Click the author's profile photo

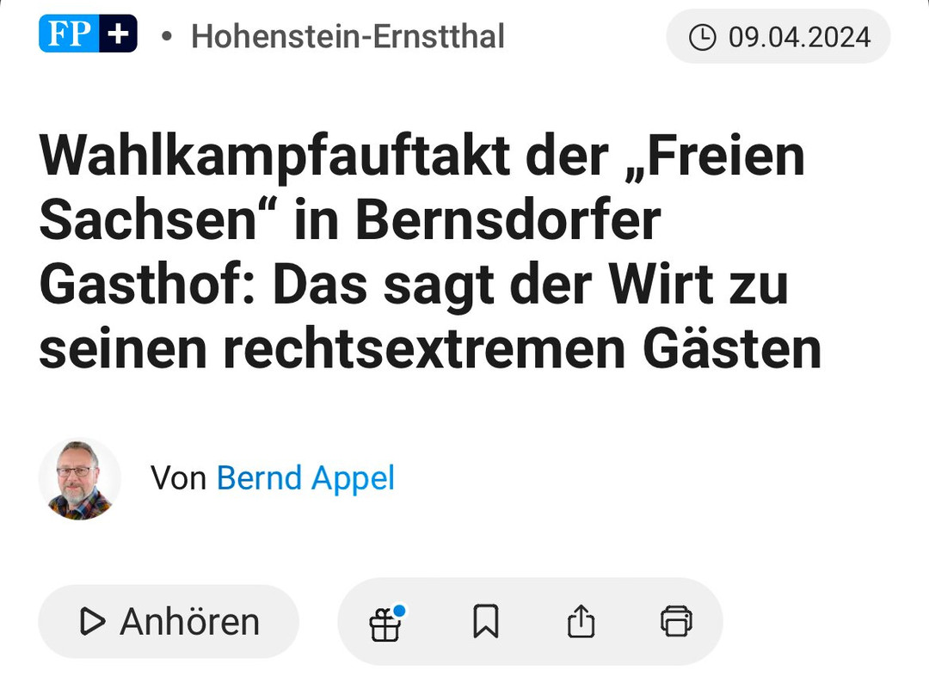80,478
